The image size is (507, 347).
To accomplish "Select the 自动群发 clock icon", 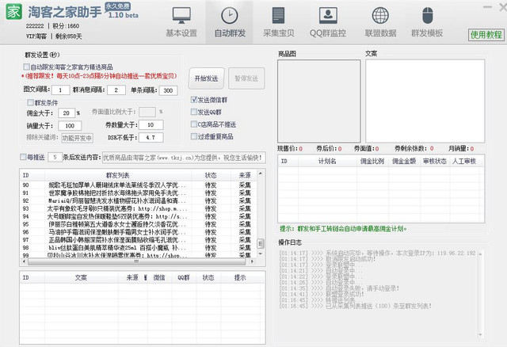I will click(230, 16).
